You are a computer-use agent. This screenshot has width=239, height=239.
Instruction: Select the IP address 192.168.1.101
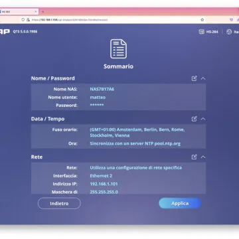(x=104, y=184)
